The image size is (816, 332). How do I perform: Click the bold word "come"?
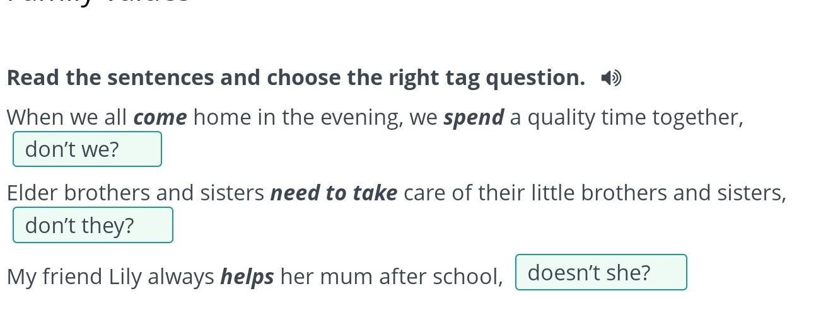tap(160, 118)
